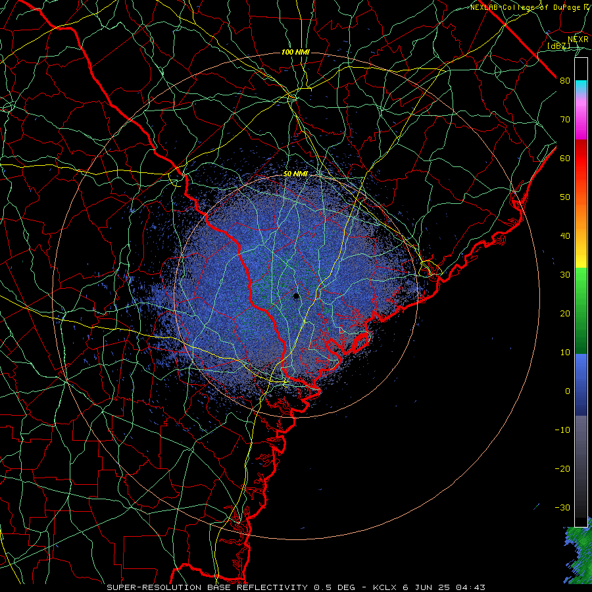Click the 30 dBZ scale label
The image size is (592, 592).
pyautogui.click(x=565, y=274)
